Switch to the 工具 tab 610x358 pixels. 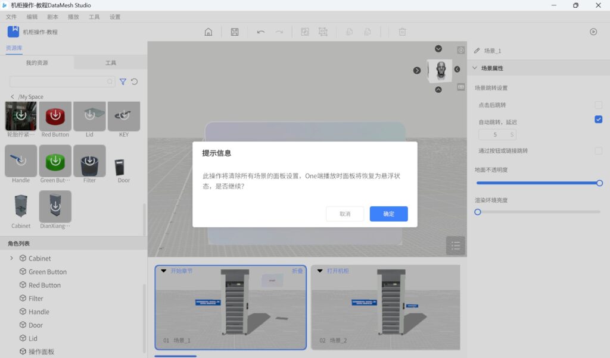click(x=111, y=63)
